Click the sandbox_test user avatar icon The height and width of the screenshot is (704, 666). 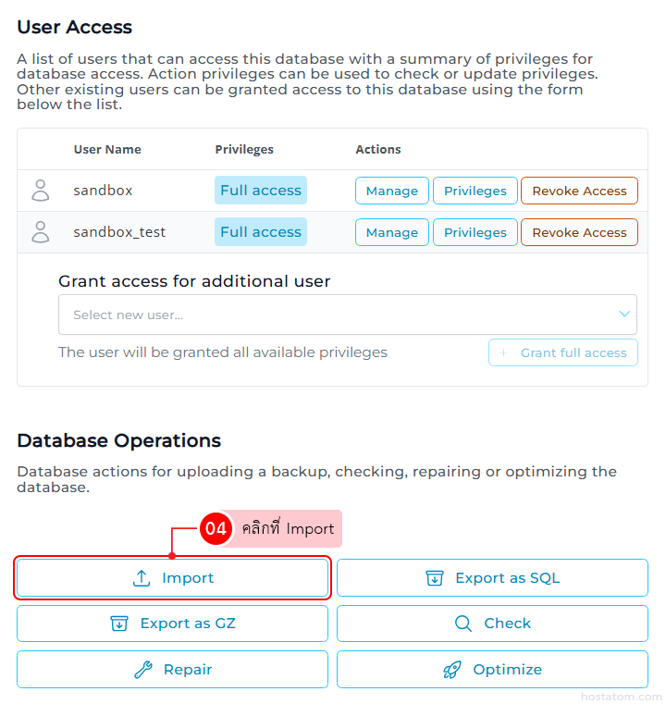click(x=41, y=232)
